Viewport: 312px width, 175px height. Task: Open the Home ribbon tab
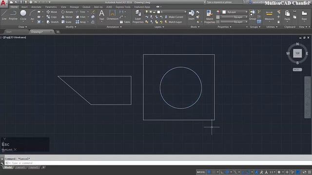click(14, 7)
